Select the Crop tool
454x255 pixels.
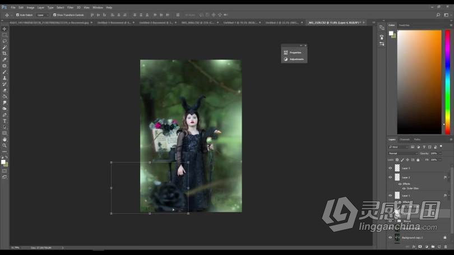(x=4, y=53)
